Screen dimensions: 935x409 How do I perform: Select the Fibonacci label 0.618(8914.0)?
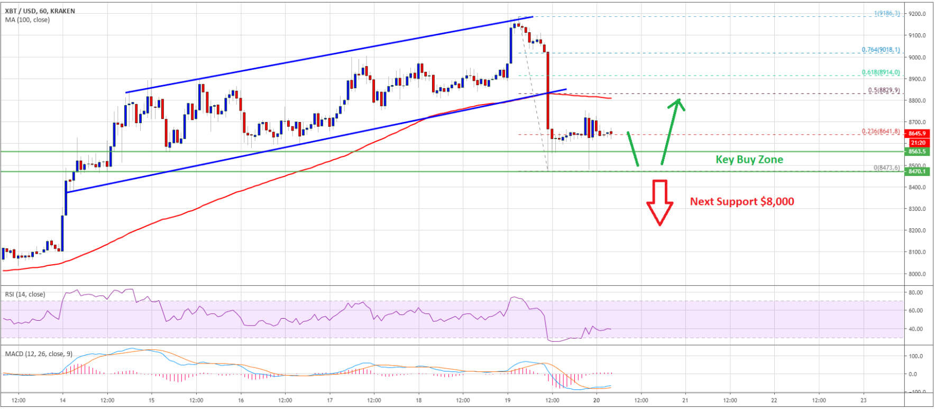click(881, 72)
